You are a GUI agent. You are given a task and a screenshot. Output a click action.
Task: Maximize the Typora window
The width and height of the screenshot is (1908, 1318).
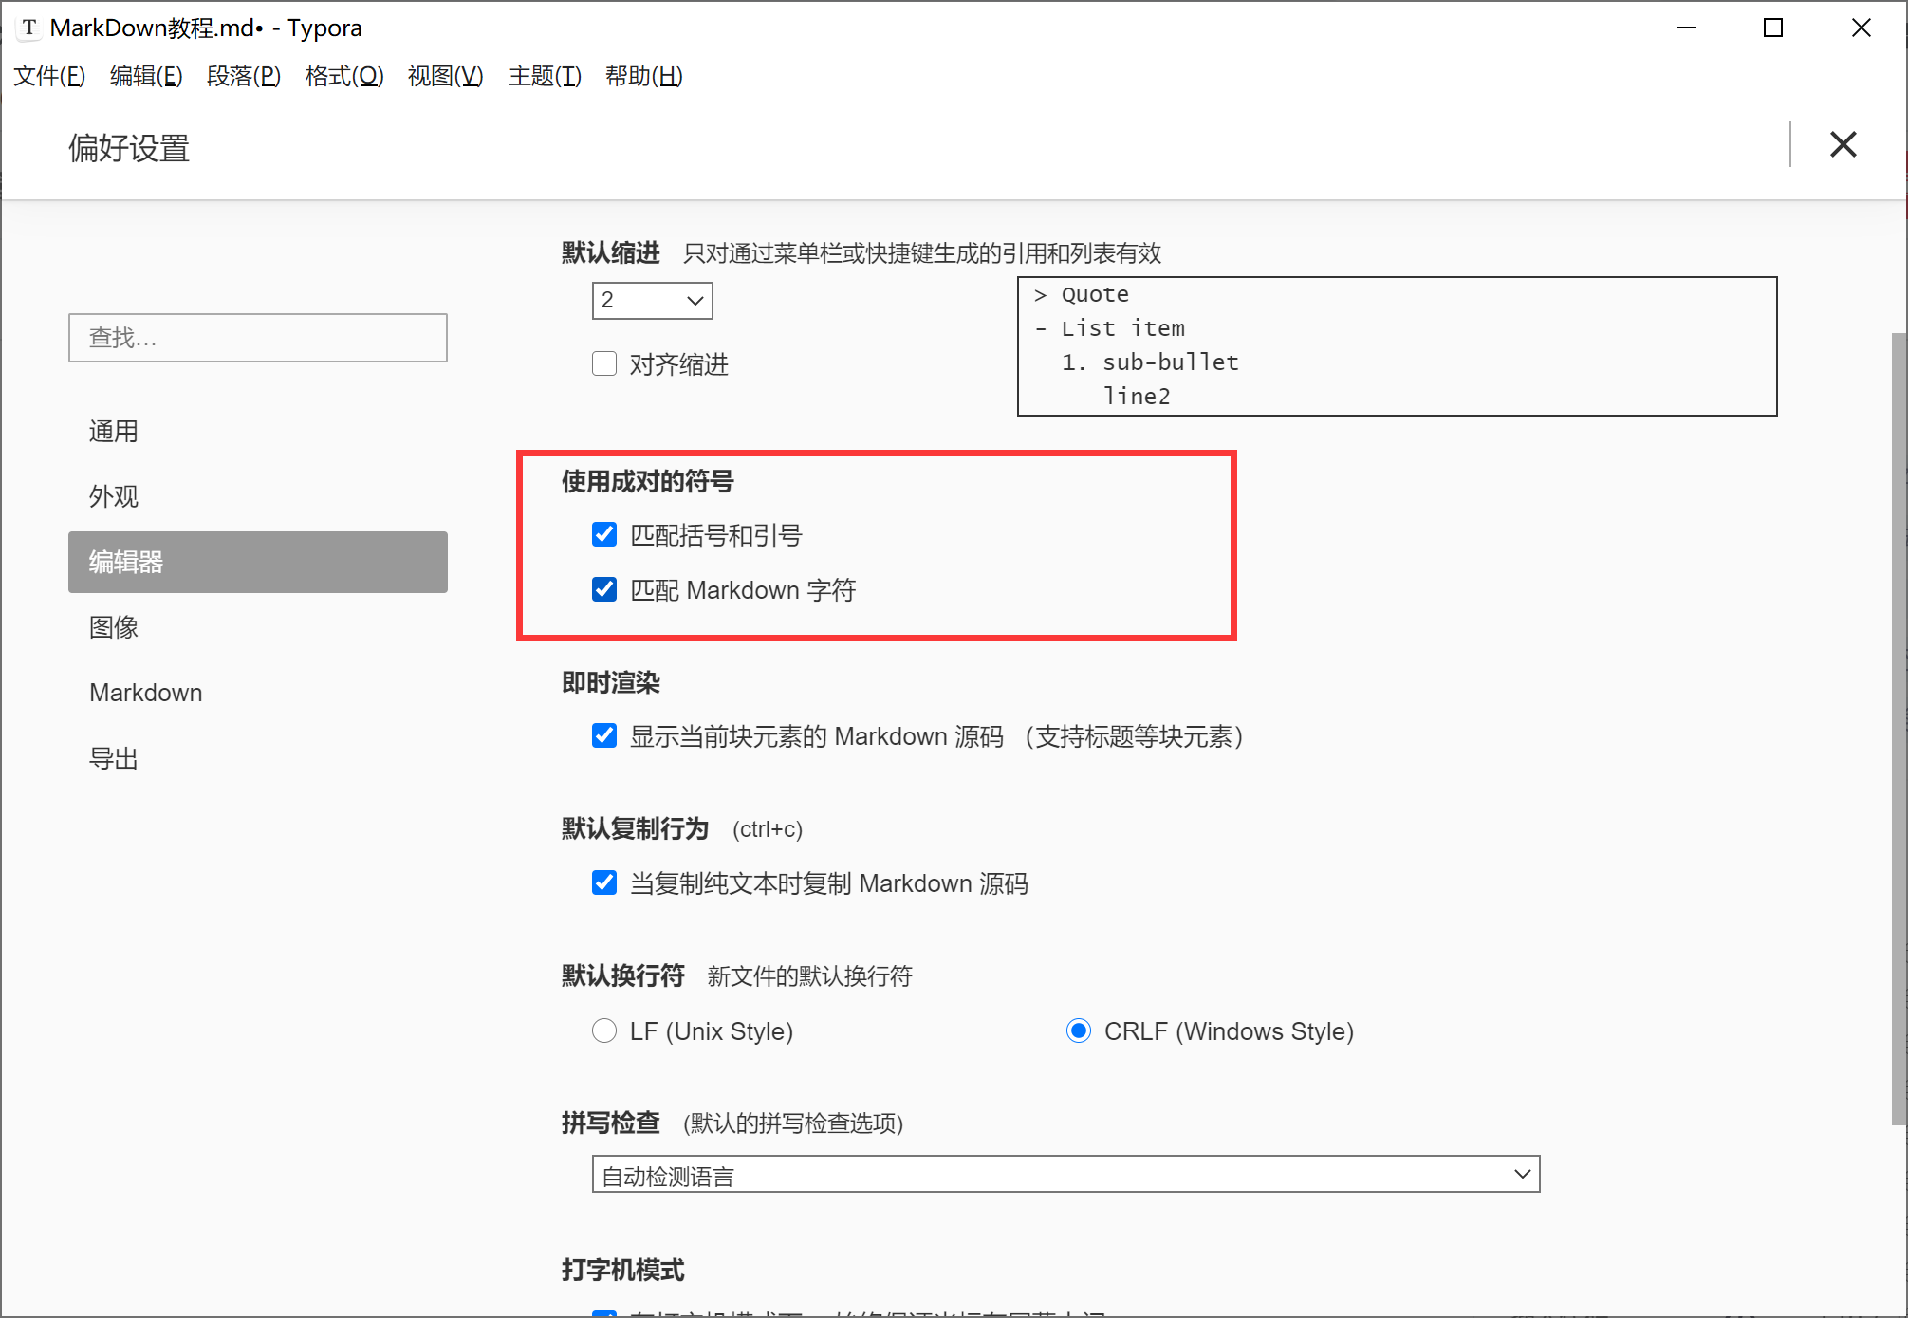click(x=1773, y=28)
